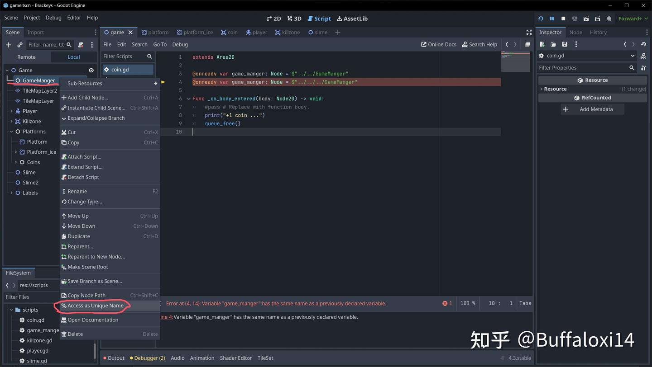Toggle visibility of the Game node
Screen dimensions: 652x367
click(x=91, y=70)
